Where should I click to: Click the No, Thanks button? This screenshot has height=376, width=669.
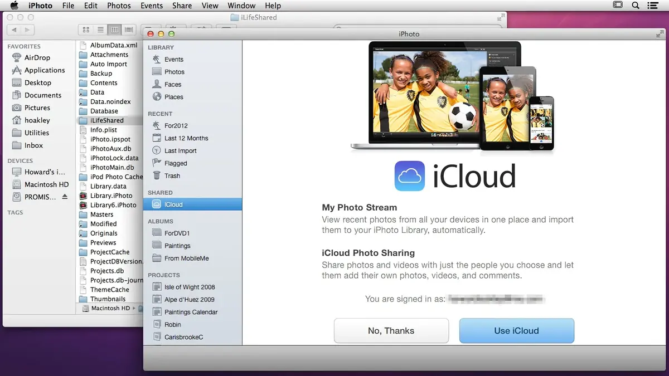391,330
